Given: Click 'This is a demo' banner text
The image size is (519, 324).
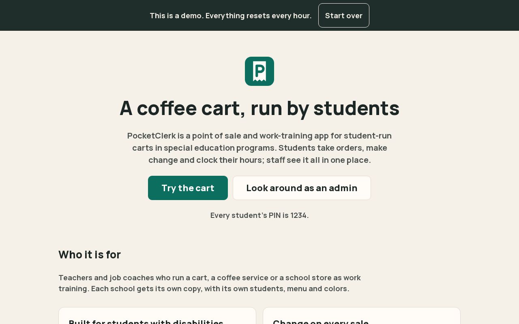Looking at the screenshot, I should [231, 15].
